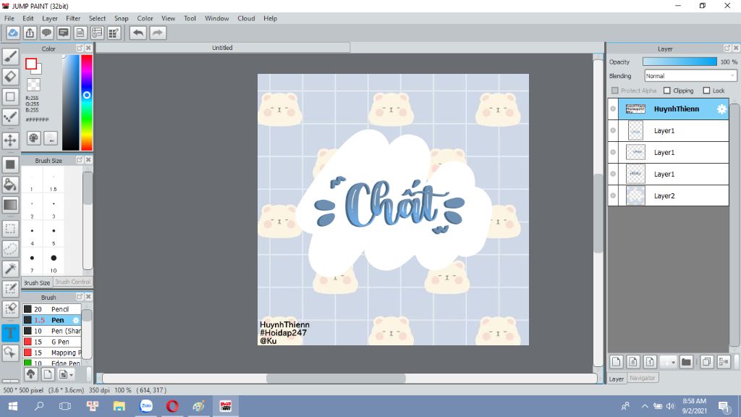Toggle visibility of first Layer1
741x417 pixels.
pos(613,130)
